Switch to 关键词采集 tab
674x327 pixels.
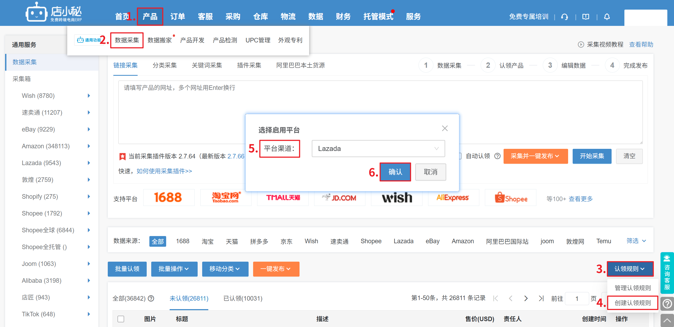pyautogui.click(x=207, y=65)
